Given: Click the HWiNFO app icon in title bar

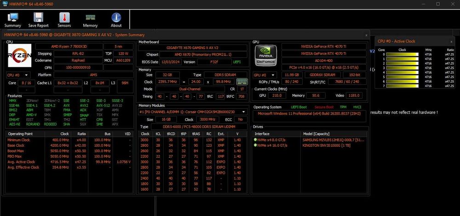Looking at the screenshot, I should 5,4.
